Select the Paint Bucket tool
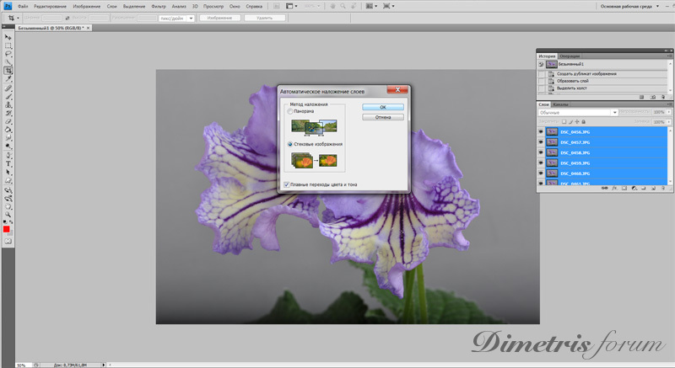This screenshot has width=675, height=368. tap(8, 130)
